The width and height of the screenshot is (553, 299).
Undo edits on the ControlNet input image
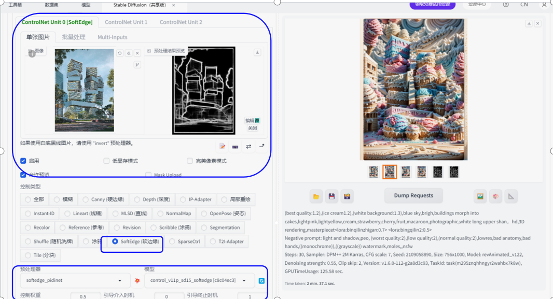[x=120, y=53]
